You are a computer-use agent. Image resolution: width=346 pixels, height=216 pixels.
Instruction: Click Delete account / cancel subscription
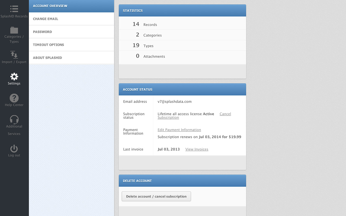pyautogui.click(x=156, y=196)
